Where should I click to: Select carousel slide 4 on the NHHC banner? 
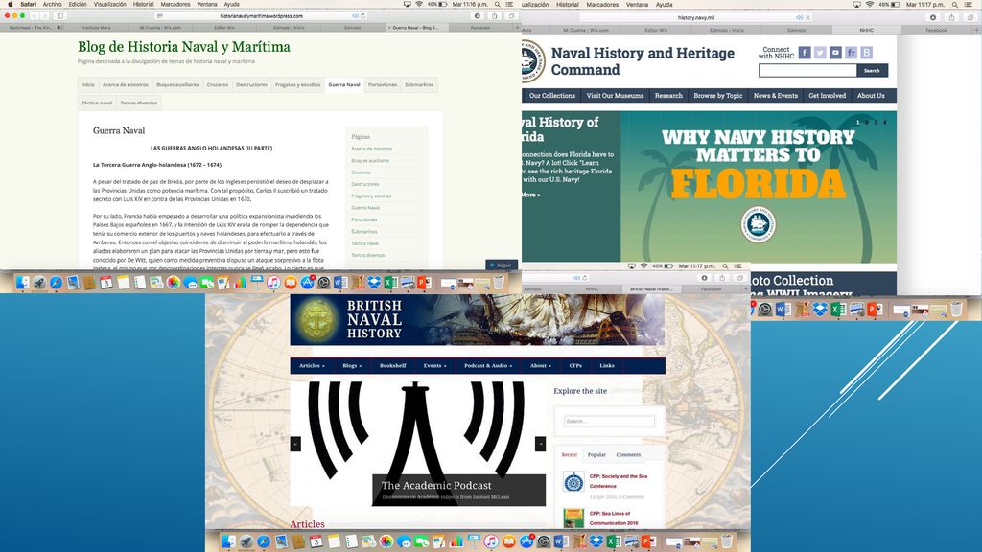point(885,122)
